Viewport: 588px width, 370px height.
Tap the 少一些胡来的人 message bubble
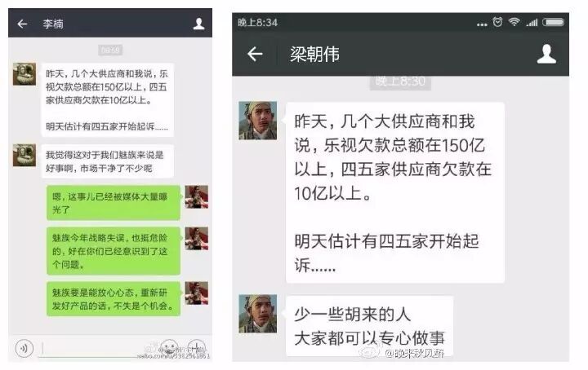(369, 326)
